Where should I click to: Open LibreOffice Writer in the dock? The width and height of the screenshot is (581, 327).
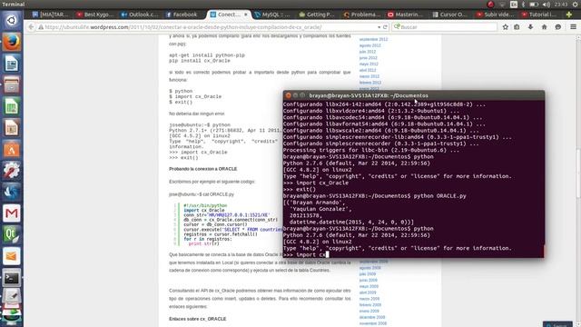tap(12, 64)
